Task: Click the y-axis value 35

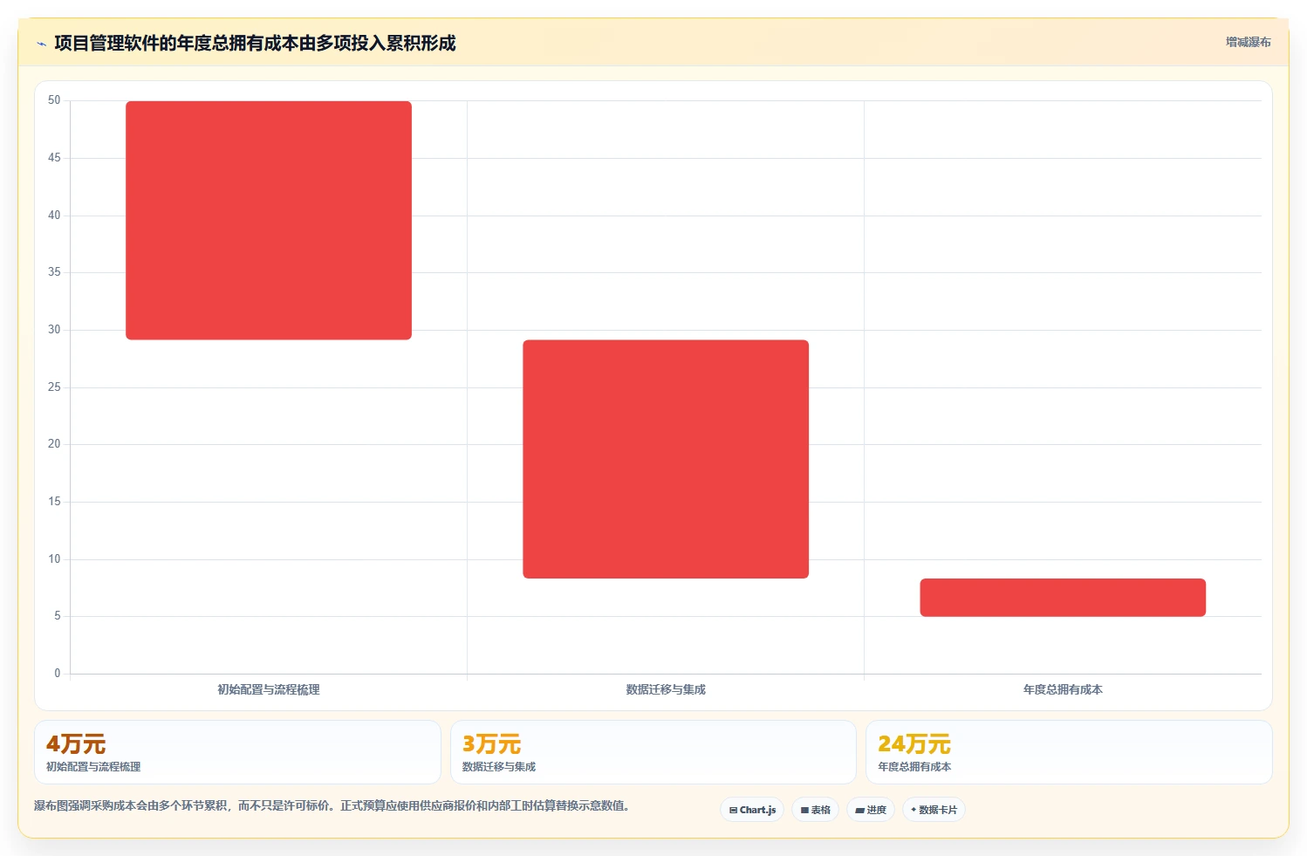Action: (x=54, y=272)
